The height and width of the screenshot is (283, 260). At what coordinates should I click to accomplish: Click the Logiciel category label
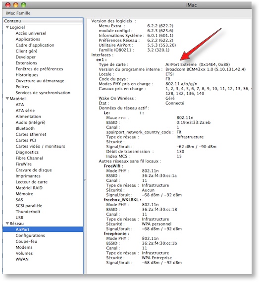tap(17, 27)
